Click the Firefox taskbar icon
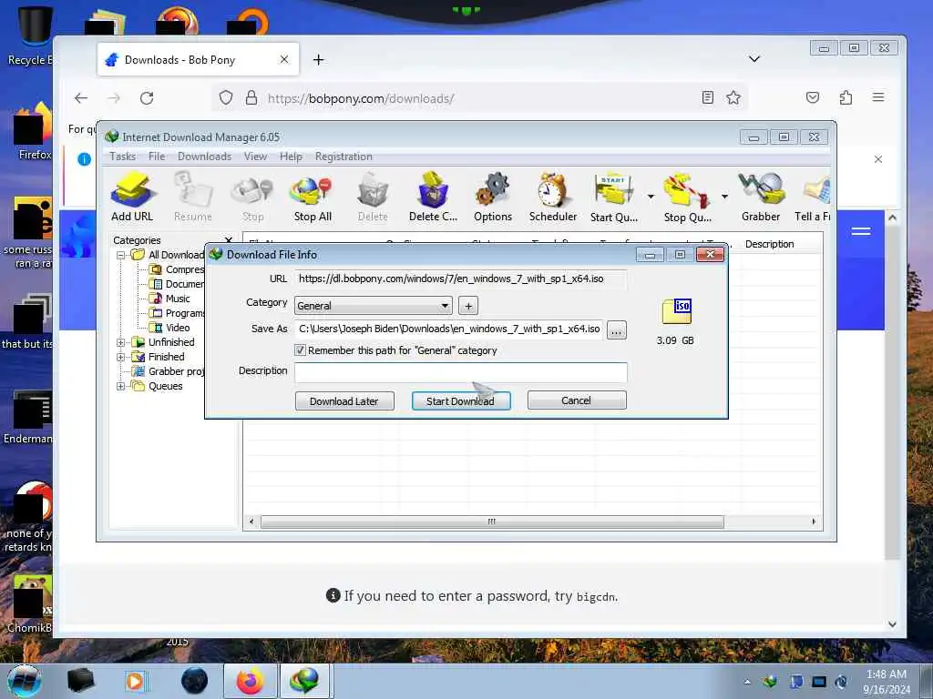Screen dimensions: 933x699 click(x=251, y=681)
